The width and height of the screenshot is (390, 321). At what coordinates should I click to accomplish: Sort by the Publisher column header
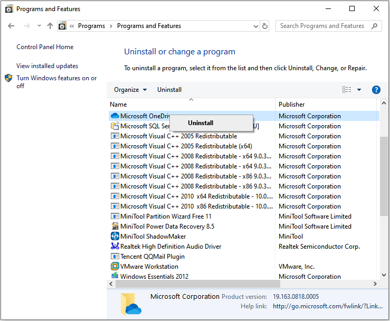click(x=291, y=105)
